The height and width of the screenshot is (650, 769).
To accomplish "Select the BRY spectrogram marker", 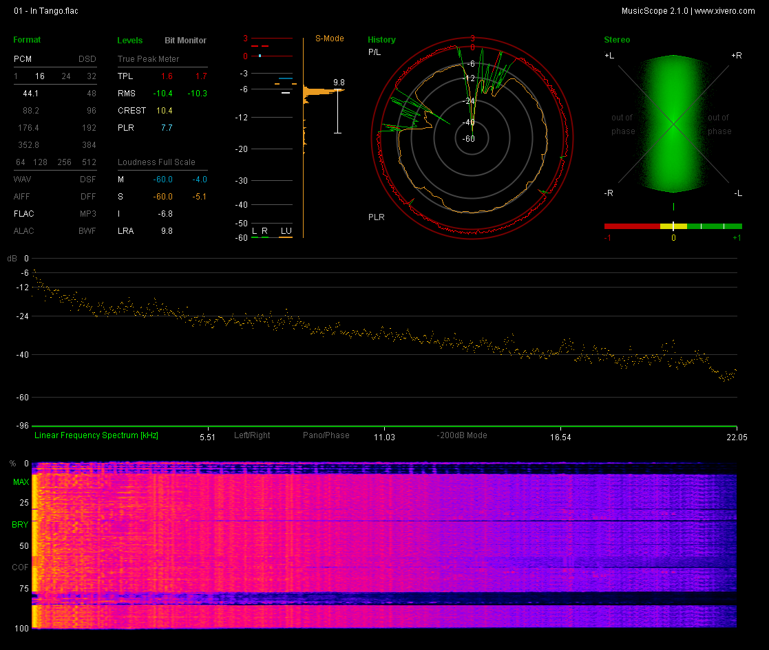I will tap(20, 525).
